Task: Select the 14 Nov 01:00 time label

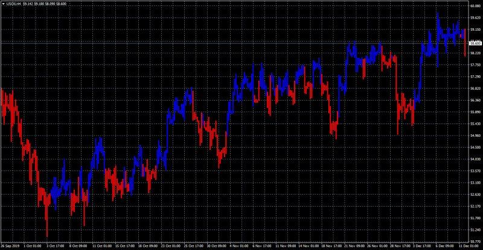Action: click(x=309, y=246)
